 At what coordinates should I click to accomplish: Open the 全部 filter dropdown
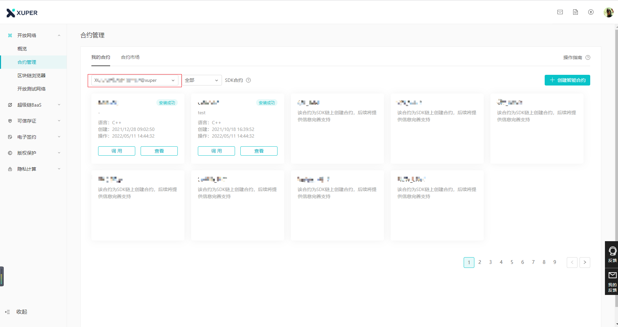[202, 80]
